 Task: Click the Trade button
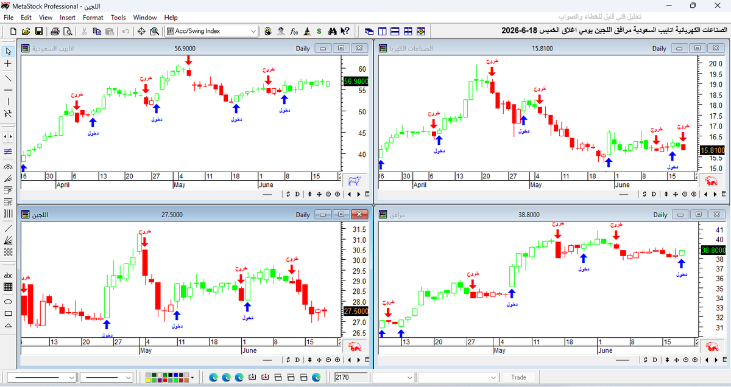(x=518, y=377)
